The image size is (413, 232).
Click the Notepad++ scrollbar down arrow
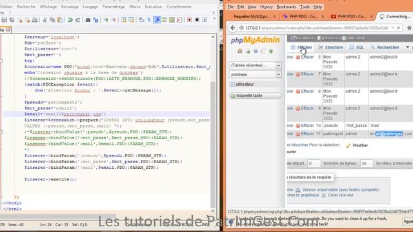click(213, 211)
